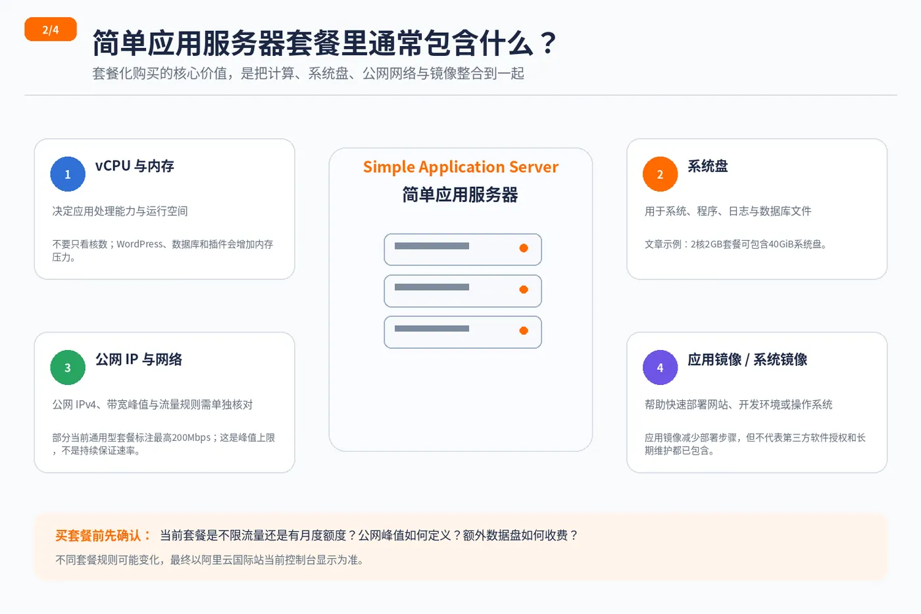Image resolution: width=921 pixels, height=614 pixels.
Task: Click the note about 第三方软件授权
Action: click(755, 444)
